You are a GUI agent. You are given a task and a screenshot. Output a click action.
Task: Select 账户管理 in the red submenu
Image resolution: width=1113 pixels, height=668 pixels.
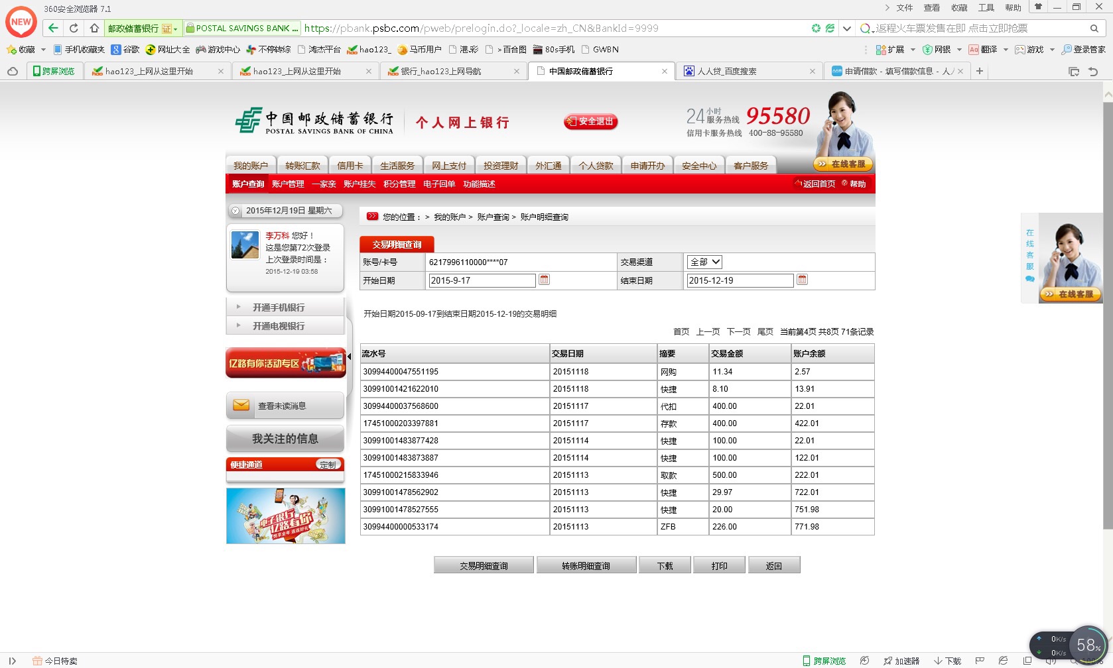[x=288, y=184]
